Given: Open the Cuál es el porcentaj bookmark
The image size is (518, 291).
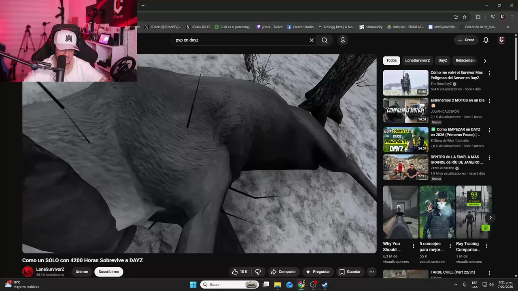Looking at the screenshot, I should tap(233, 27).
